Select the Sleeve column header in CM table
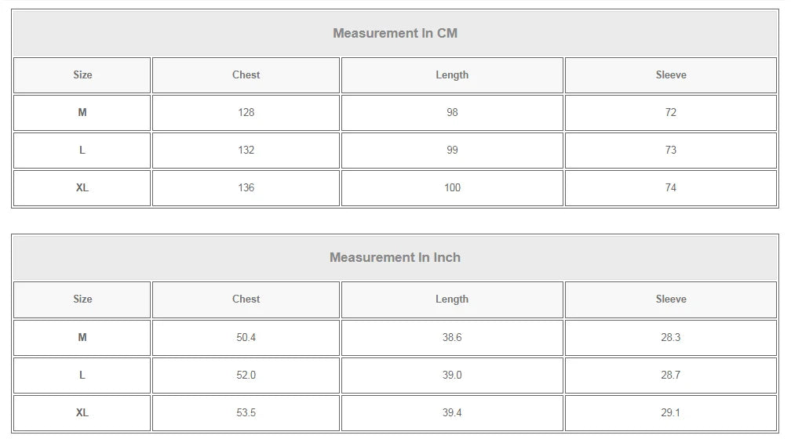 (671, 75)
